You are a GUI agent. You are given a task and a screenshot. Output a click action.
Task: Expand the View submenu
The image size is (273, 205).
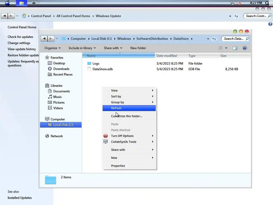tap(129, 90)
